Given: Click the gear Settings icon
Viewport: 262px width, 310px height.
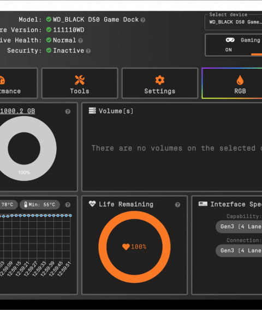Looking at the screenshot, I should pos(160,80).
